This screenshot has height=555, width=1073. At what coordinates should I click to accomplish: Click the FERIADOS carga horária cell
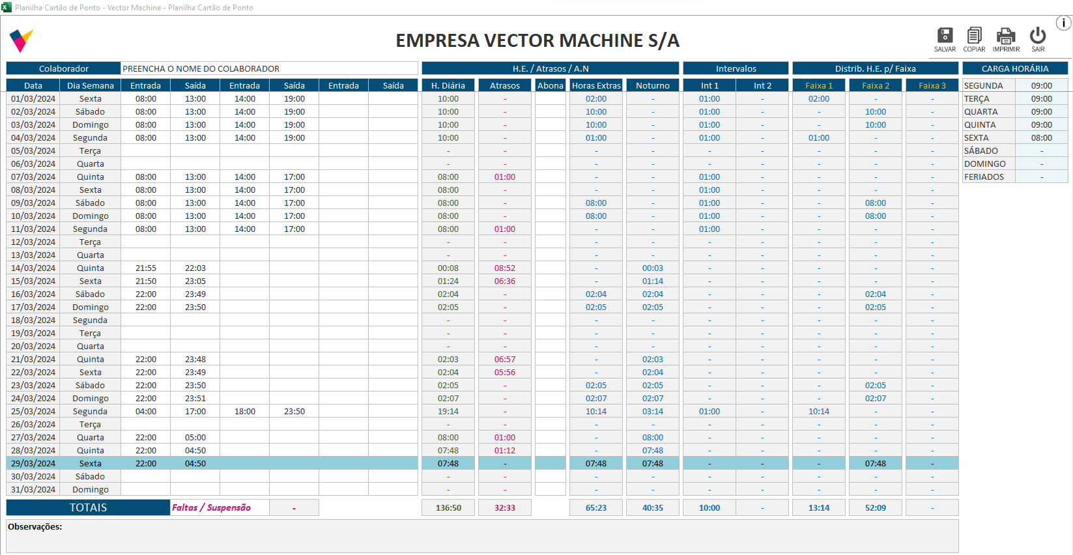pos(1041,177)
